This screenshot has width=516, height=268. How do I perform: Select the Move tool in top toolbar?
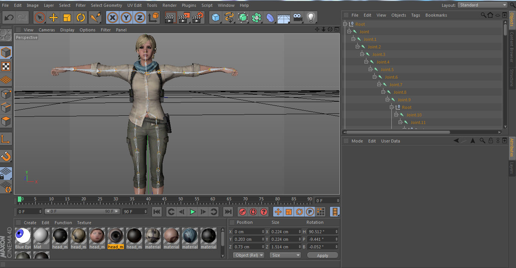point(53,18)
